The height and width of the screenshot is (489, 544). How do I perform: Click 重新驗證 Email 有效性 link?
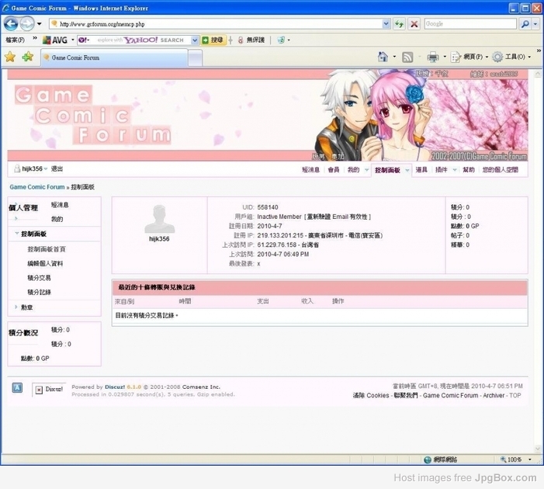pyautogui.click(x=338, y=217)
